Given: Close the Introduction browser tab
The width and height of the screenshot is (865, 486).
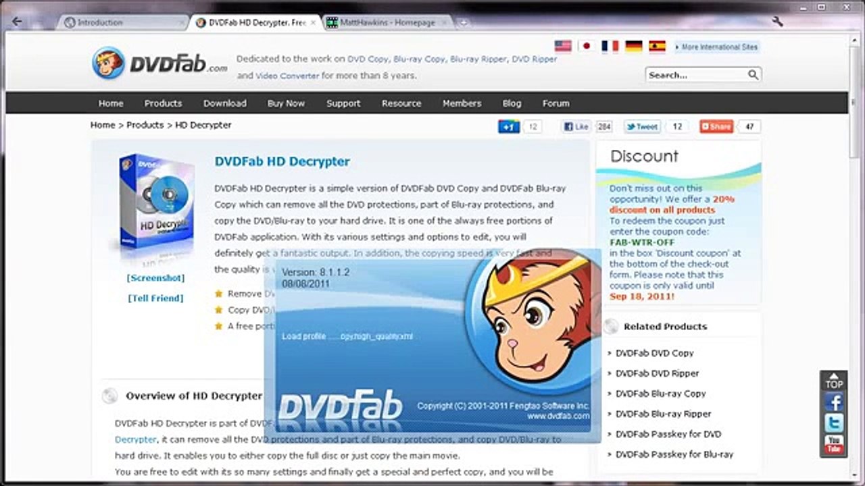Looking at the screenshot, I should pyautogui.click(x=180, y=22).
